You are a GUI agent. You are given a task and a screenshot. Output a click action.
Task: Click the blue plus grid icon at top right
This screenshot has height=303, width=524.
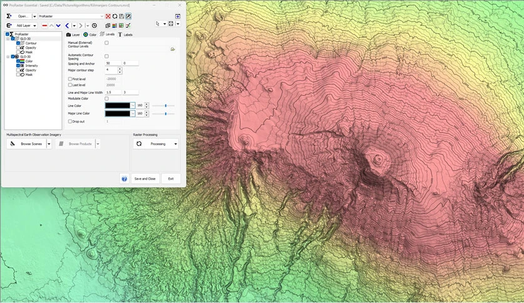coord(178,16)
